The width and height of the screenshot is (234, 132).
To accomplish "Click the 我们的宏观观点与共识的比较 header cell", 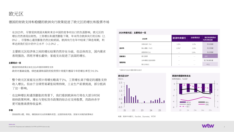I will [210, 39].
